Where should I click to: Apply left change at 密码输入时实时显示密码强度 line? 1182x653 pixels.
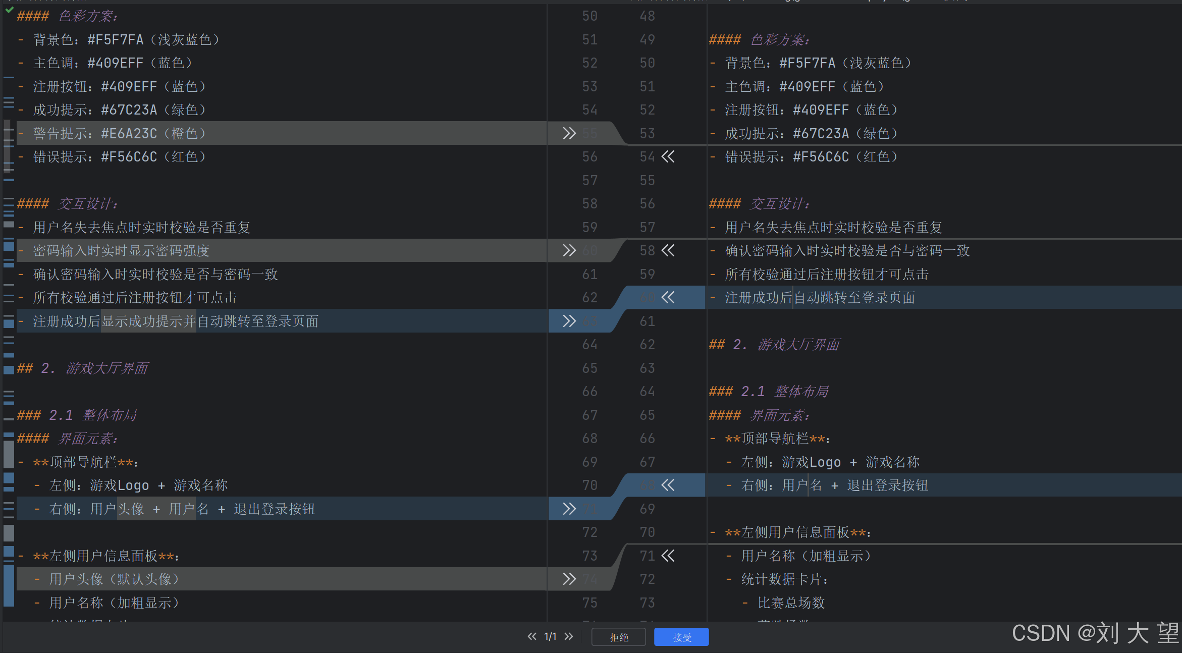coord(569,250)
